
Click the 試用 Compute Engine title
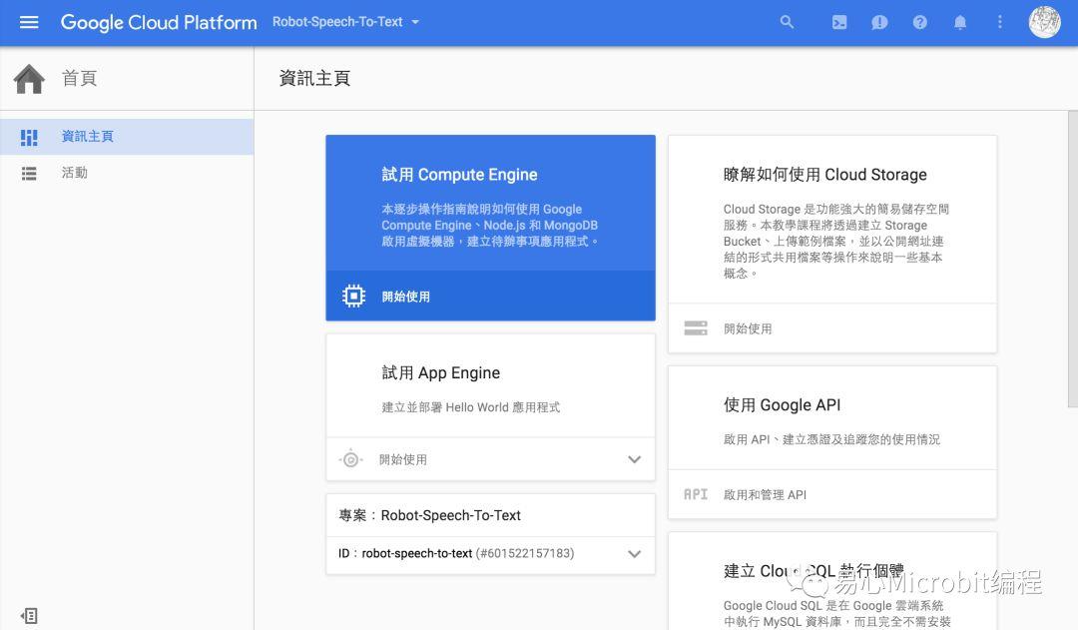click(x=459, y=175)
